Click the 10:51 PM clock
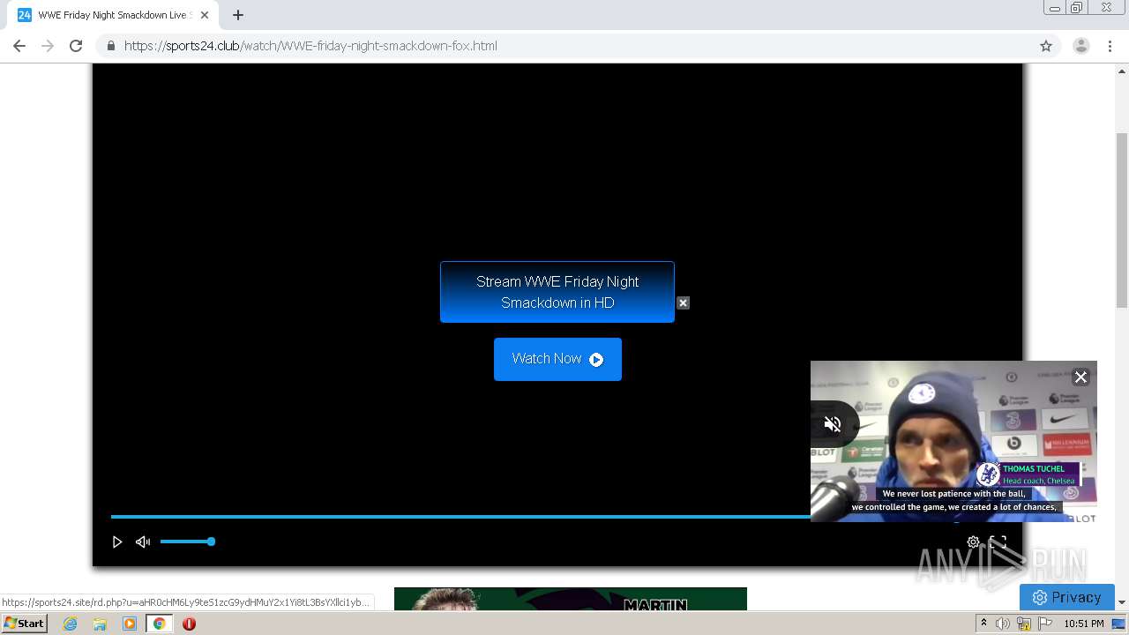 [x=1083, y=624]
